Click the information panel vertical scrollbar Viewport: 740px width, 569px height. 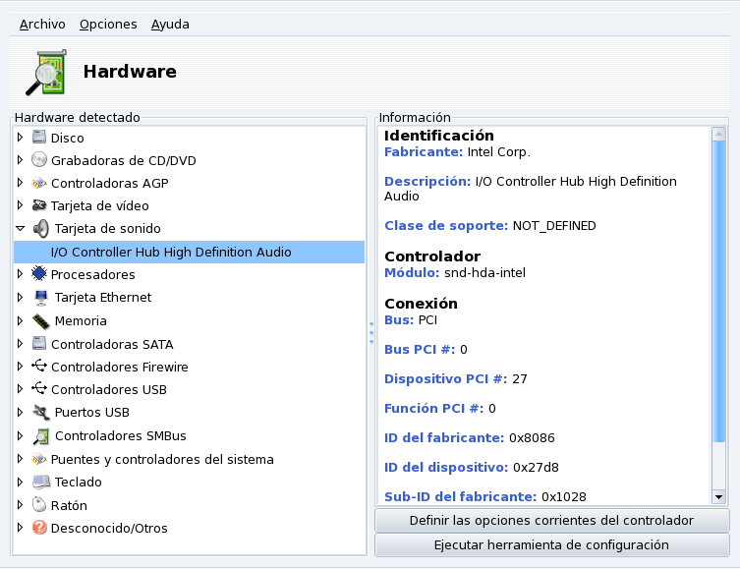(718, 295)
